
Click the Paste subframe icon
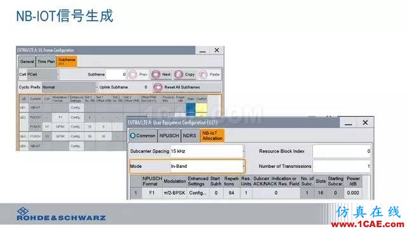coord(203,74)
